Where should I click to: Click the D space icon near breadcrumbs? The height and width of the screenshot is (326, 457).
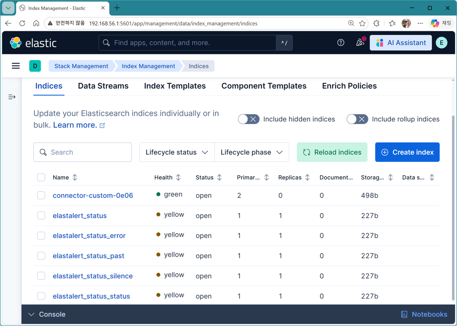[35, 66]
